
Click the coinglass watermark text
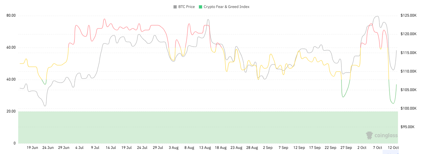[x=386, y=135]
